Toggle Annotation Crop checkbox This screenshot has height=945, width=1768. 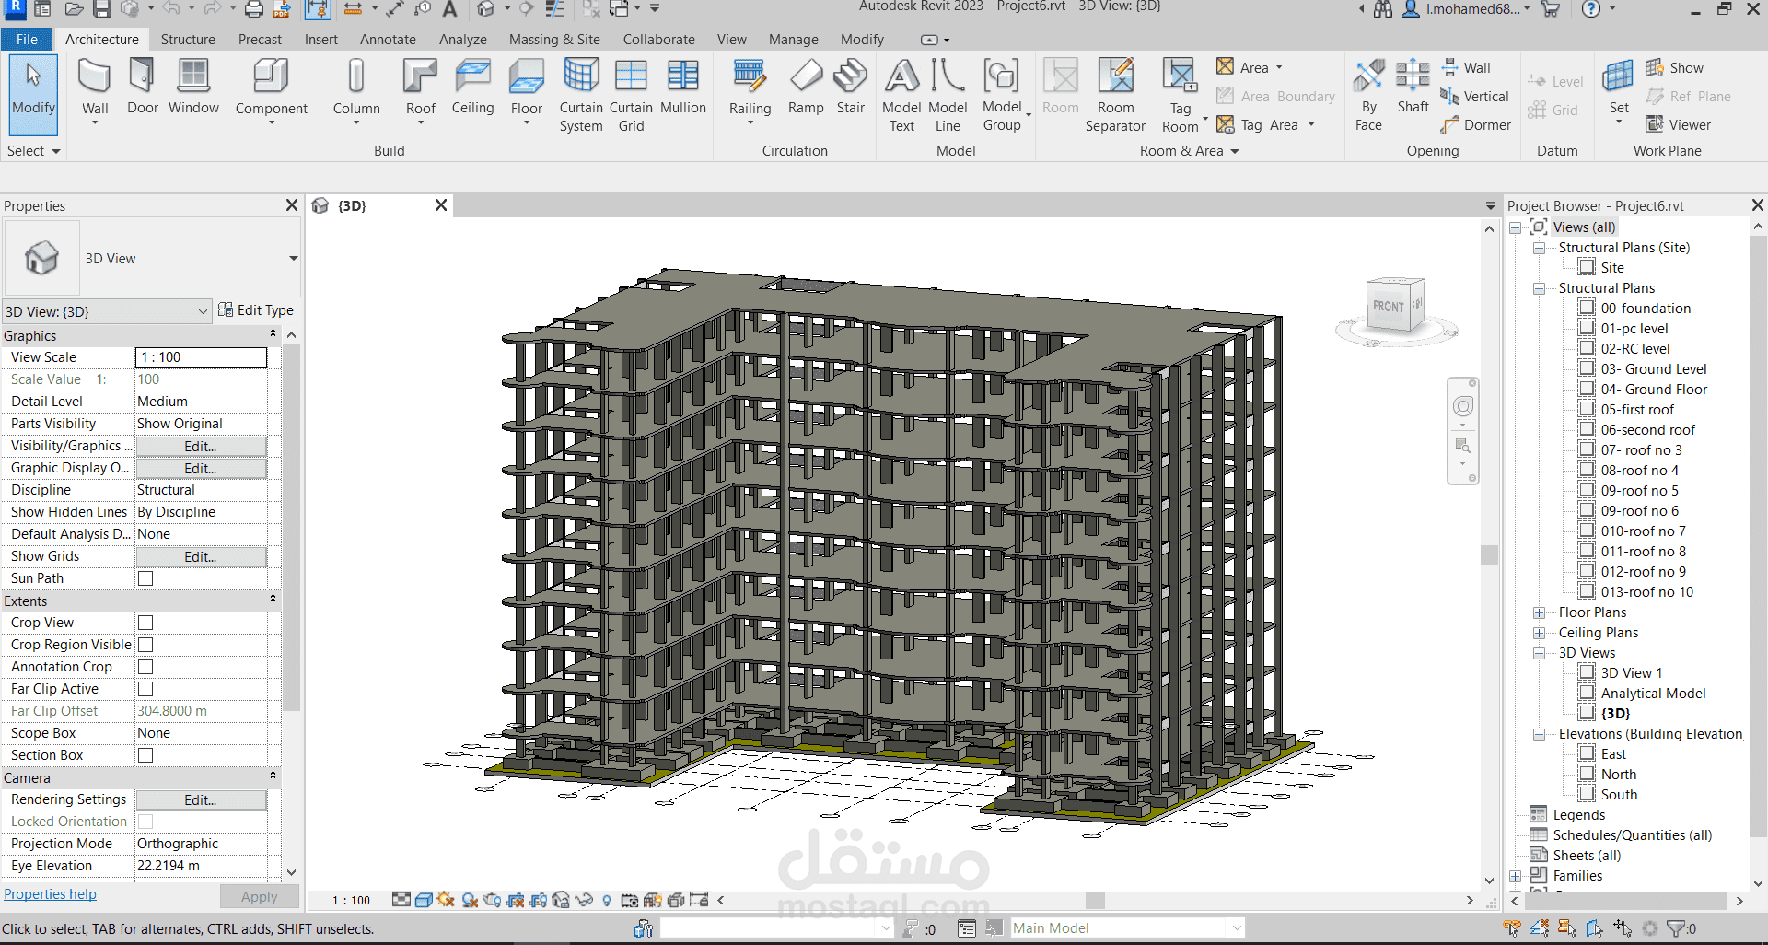145,667
